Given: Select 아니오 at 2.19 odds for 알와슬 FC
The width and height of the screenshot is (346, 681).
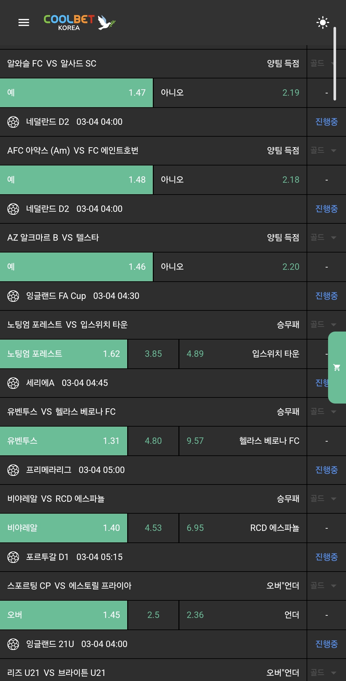Looking at the screenshot, I should [230, 93].
